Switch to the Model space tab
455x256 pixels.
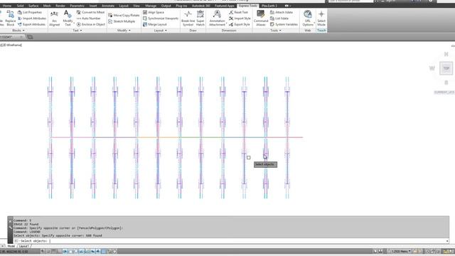coord(11,246)
